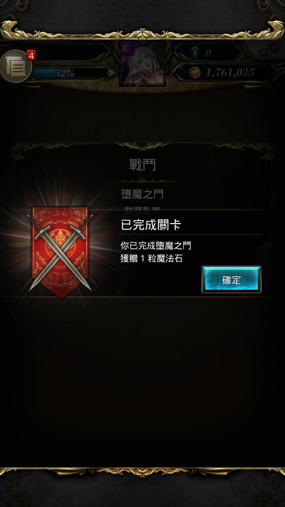Open the white-haired character portrait
This screenshot has height=507, width=285.
point(143,63)
